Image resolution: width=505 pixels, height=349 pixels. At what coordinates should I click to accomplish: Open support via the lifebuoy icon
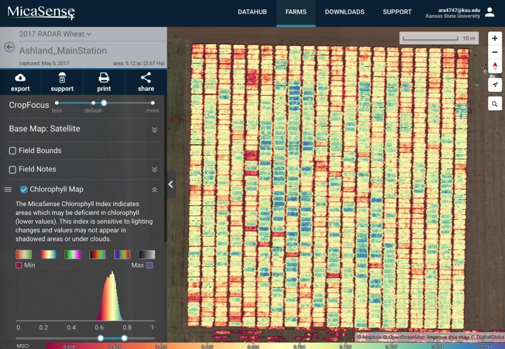click(x=62, y=77)
